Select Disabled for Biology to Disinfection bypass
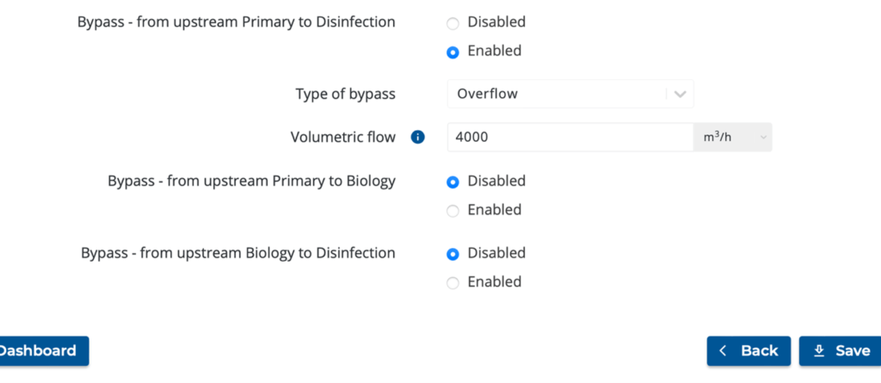This screenshot has width=881, height=383. [x=453, y=254]
